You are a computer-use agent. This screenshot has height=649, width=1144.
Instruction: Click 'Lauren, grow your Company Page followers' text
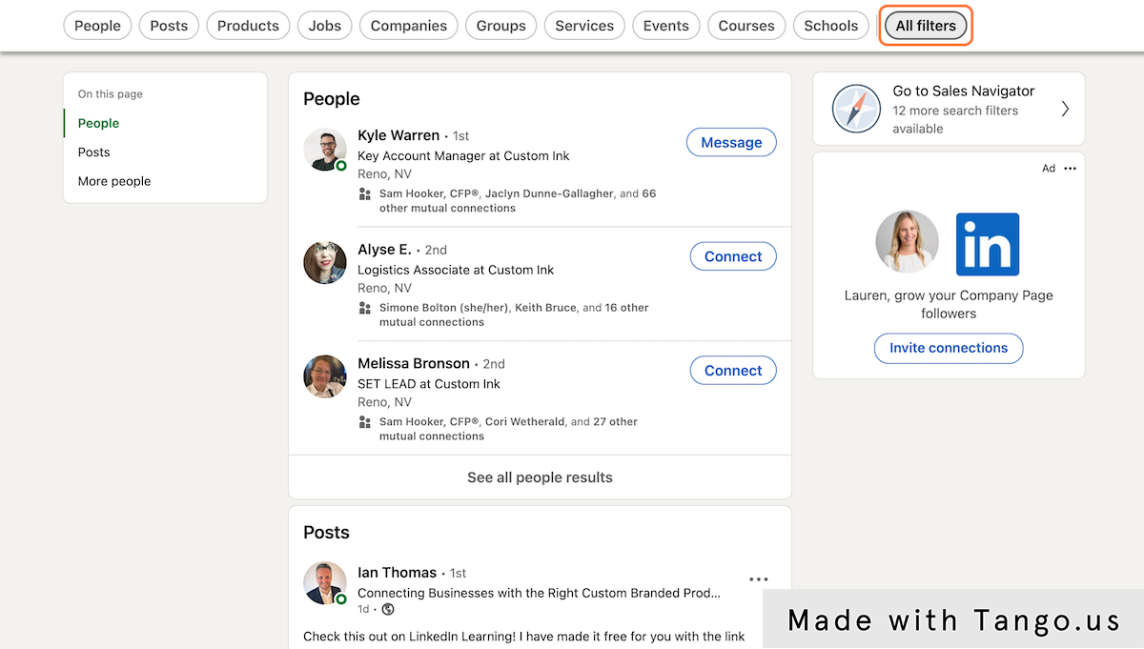click(x=949, y=304)
